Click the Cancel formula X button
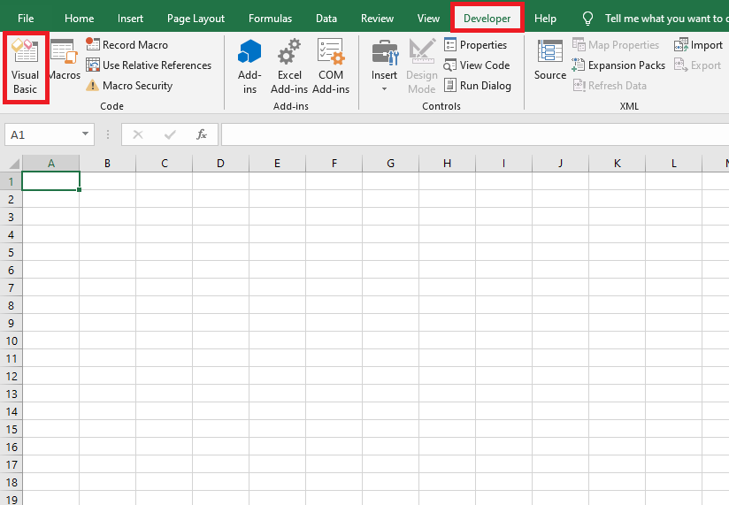Image resolution: width=729 pixels, height=505 pixels. tap(138, 134)
